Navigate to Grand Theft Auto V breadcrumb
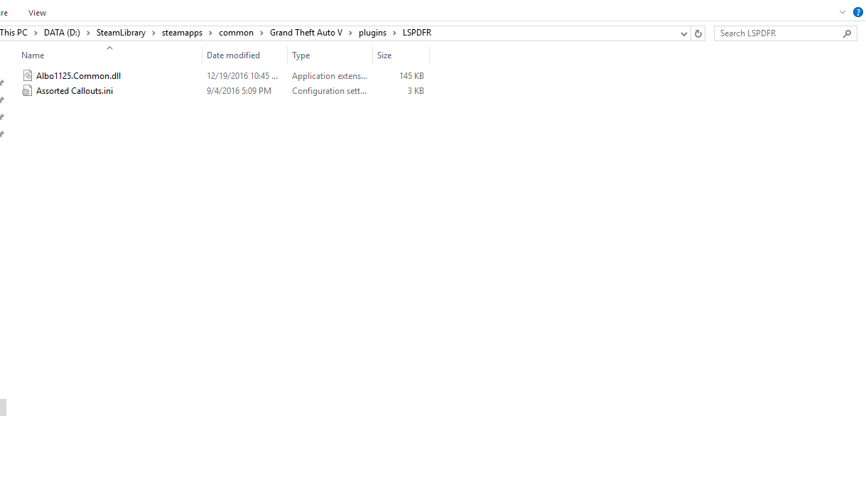Viewport: 866px width, 487px height. click(306, 33)
